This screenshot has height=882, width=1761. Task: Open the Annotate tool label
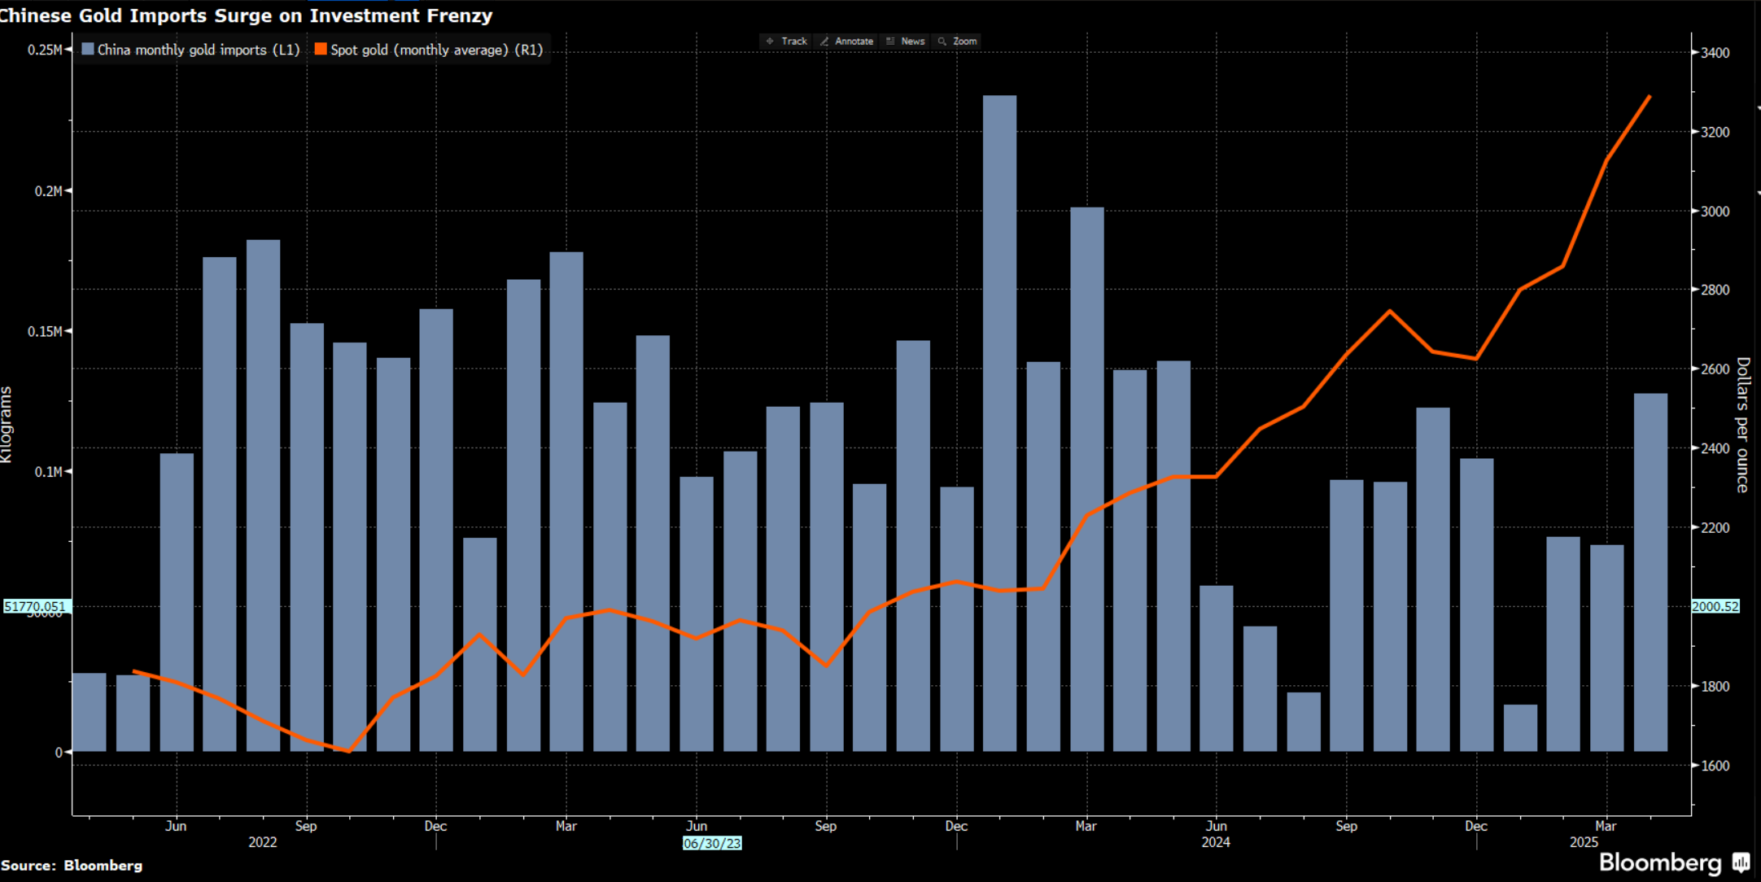[x=854, y=41]
